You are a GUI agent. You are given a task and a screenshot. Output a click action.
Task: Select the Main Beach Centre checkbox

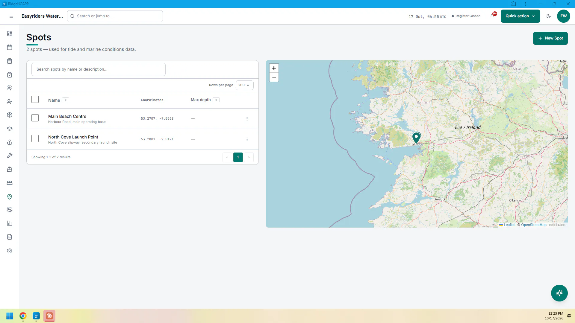[x=35, y=118]
